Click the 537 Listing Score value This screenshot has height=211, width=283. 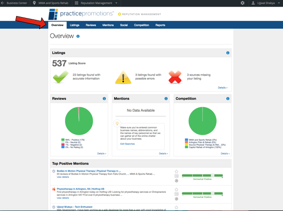(59, 63)
